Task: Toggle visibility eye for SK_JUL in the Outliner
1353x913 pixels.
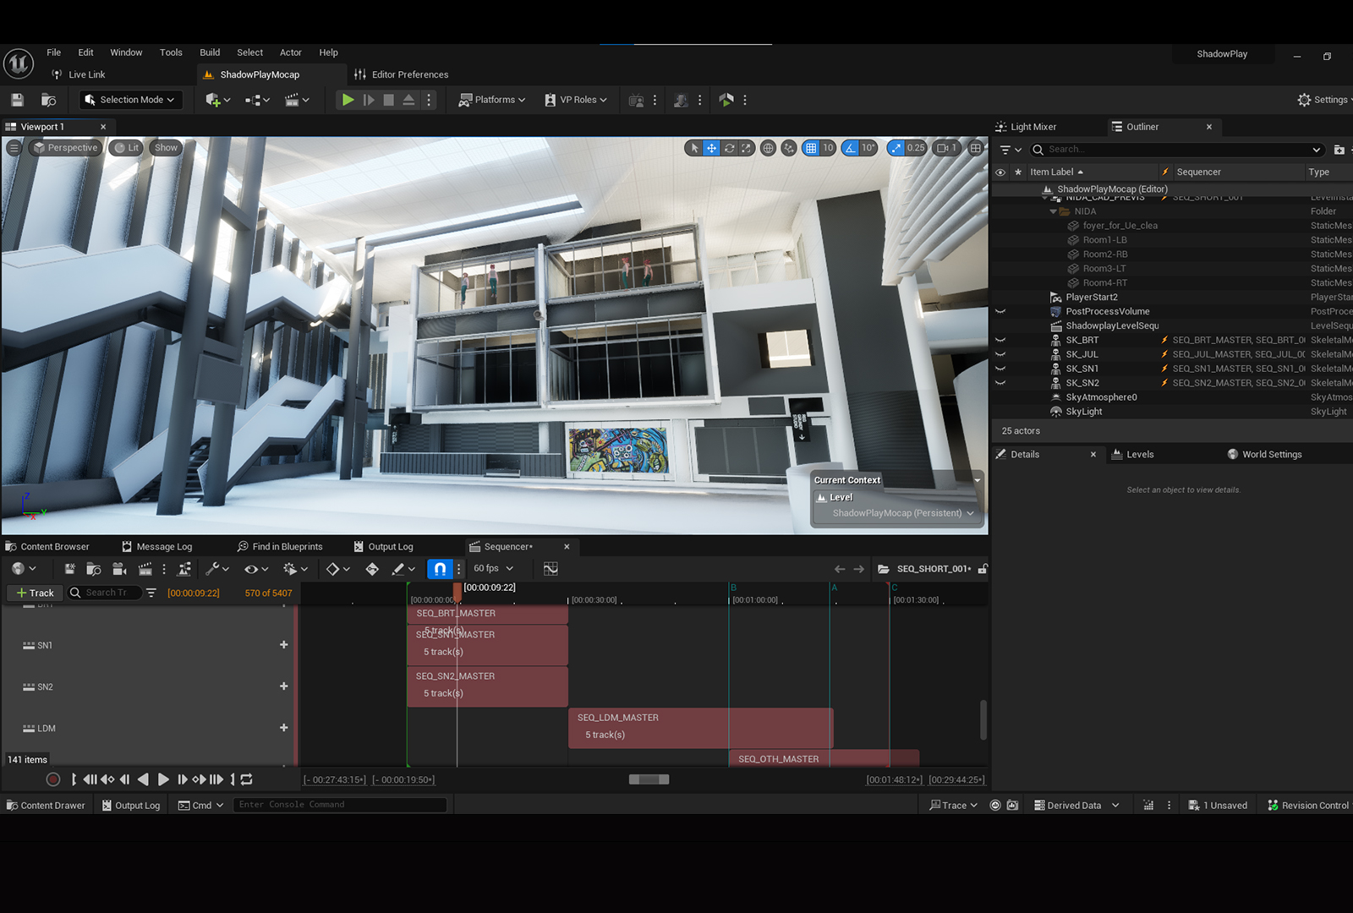Action: coord(1000,354)
